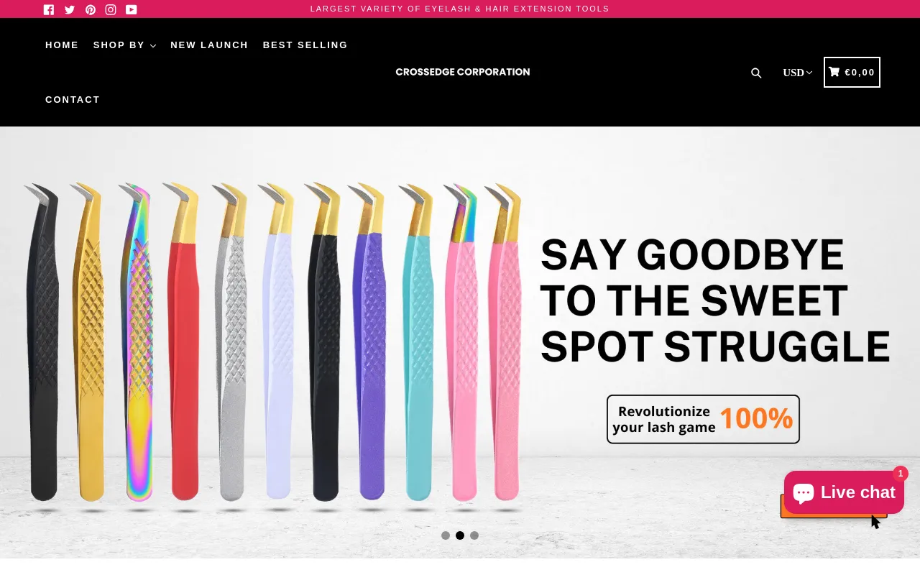Visit the CONTACT page link

[x=73, y=100]
